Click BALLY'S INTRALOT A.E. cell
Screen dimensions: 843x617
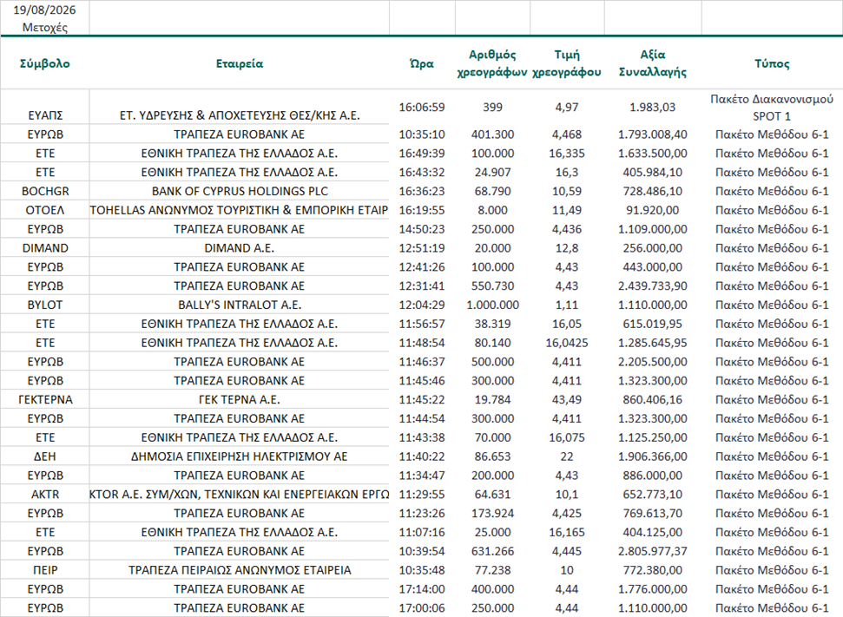coord(240,305)
